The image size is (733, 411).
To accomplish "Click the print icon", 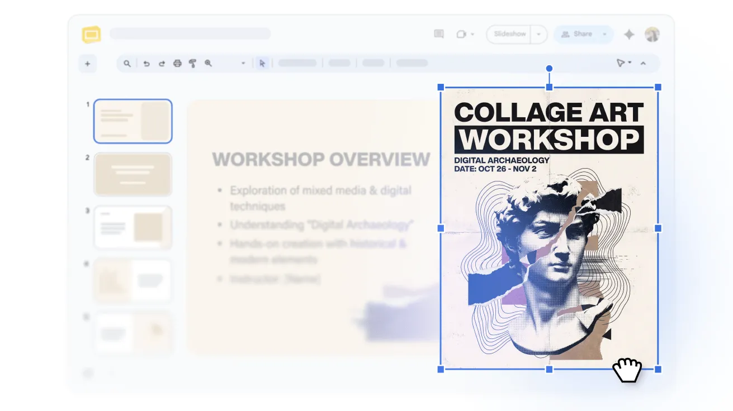I will (x=177, y=64).
